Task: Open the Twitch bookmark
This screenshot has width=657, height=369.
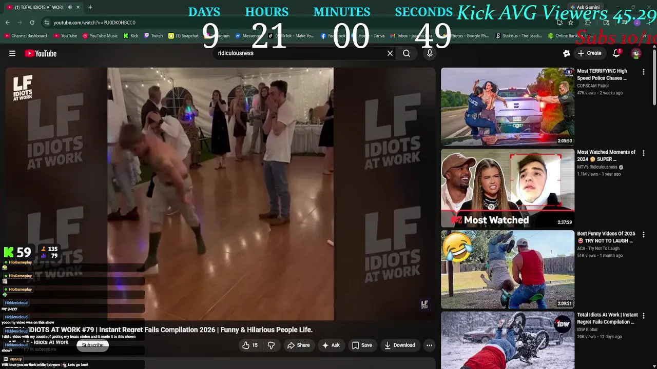Action: click(x=153, y=36)
